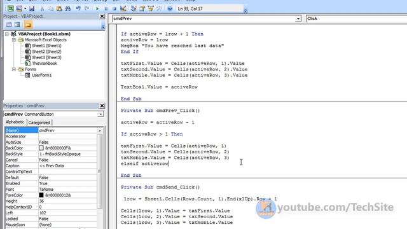Screen dimensions: 407x229
Task: Break execution with pause icon
Action: (106, 8)
